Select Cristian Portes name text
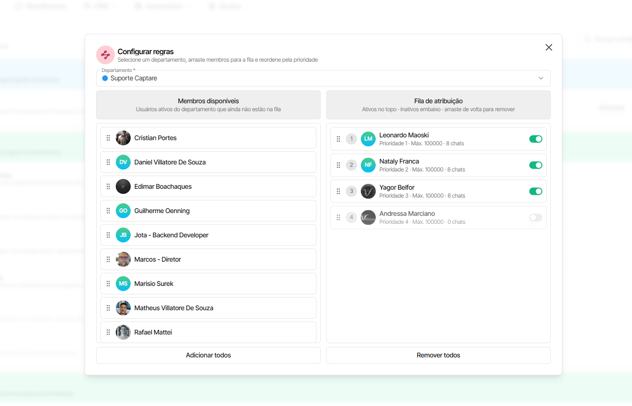This screenshot has width=632, height=406. click(155, 138)
